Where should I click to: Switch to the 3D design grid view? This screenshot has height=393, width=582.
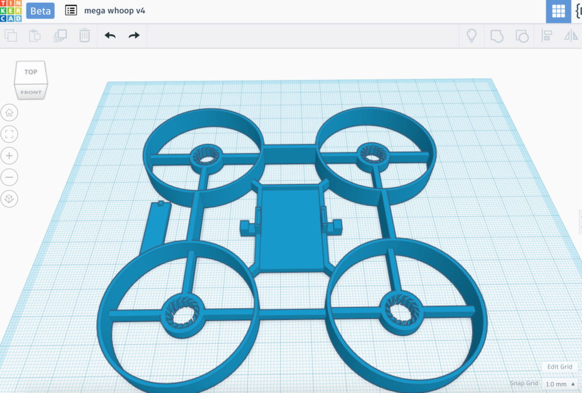(x=558, y=11)
